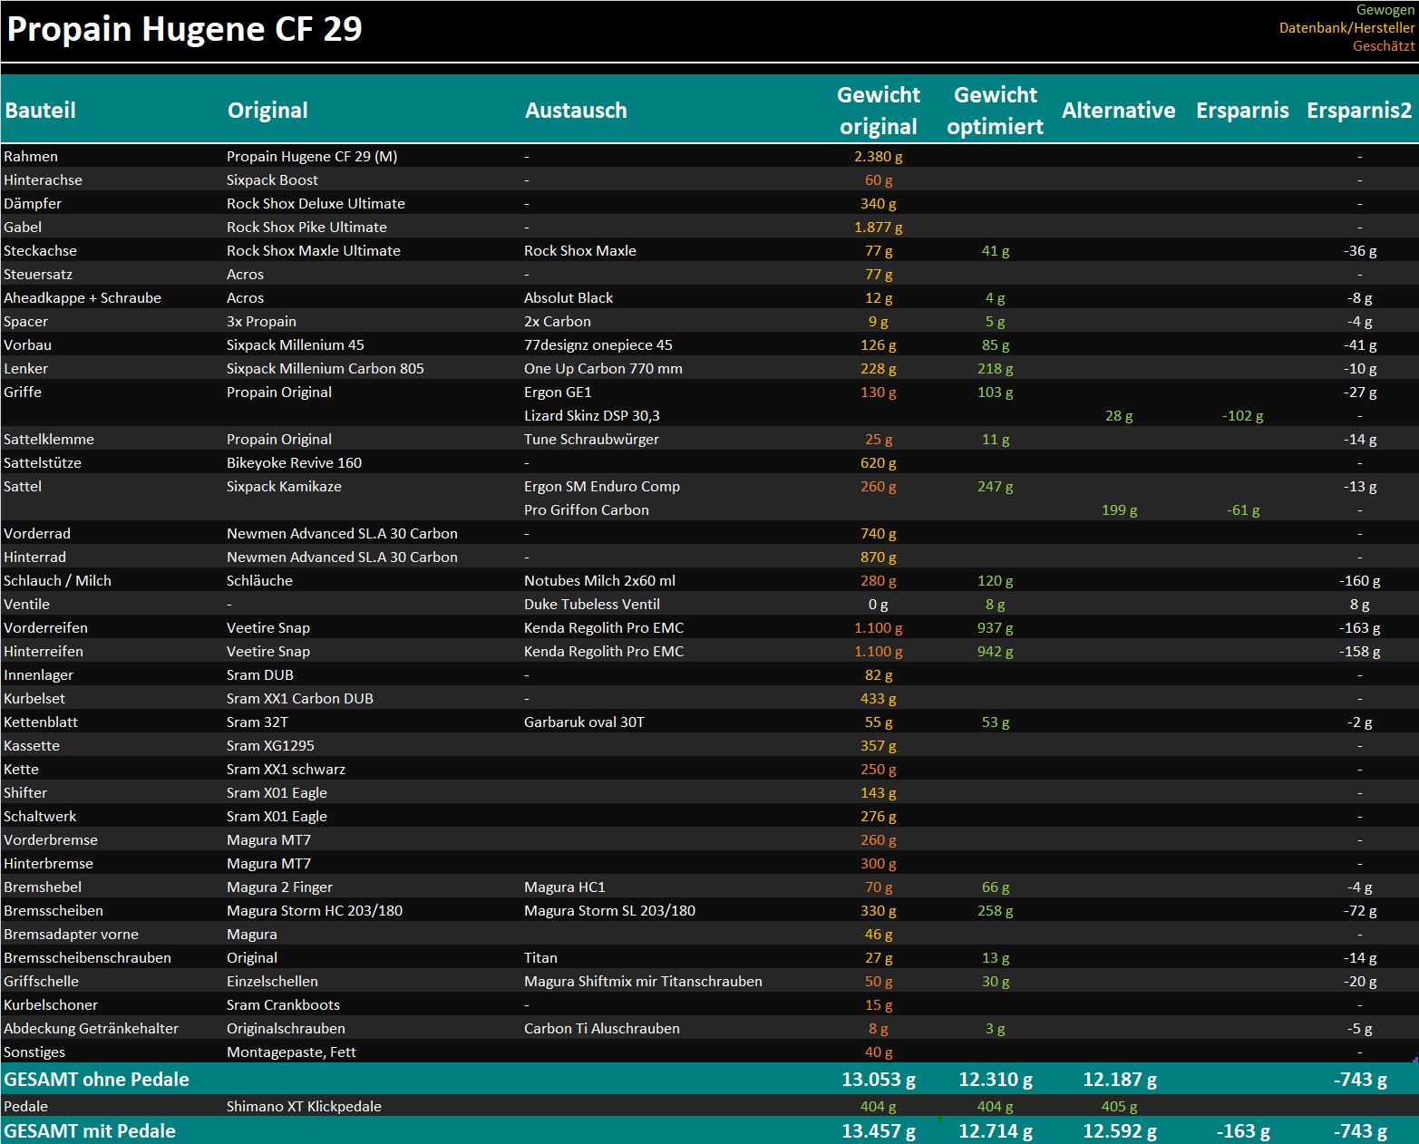Click the title 'Propain Hugene CF 29'
Viewport: 1419px width, 1144px height.
tap(184, 29)
